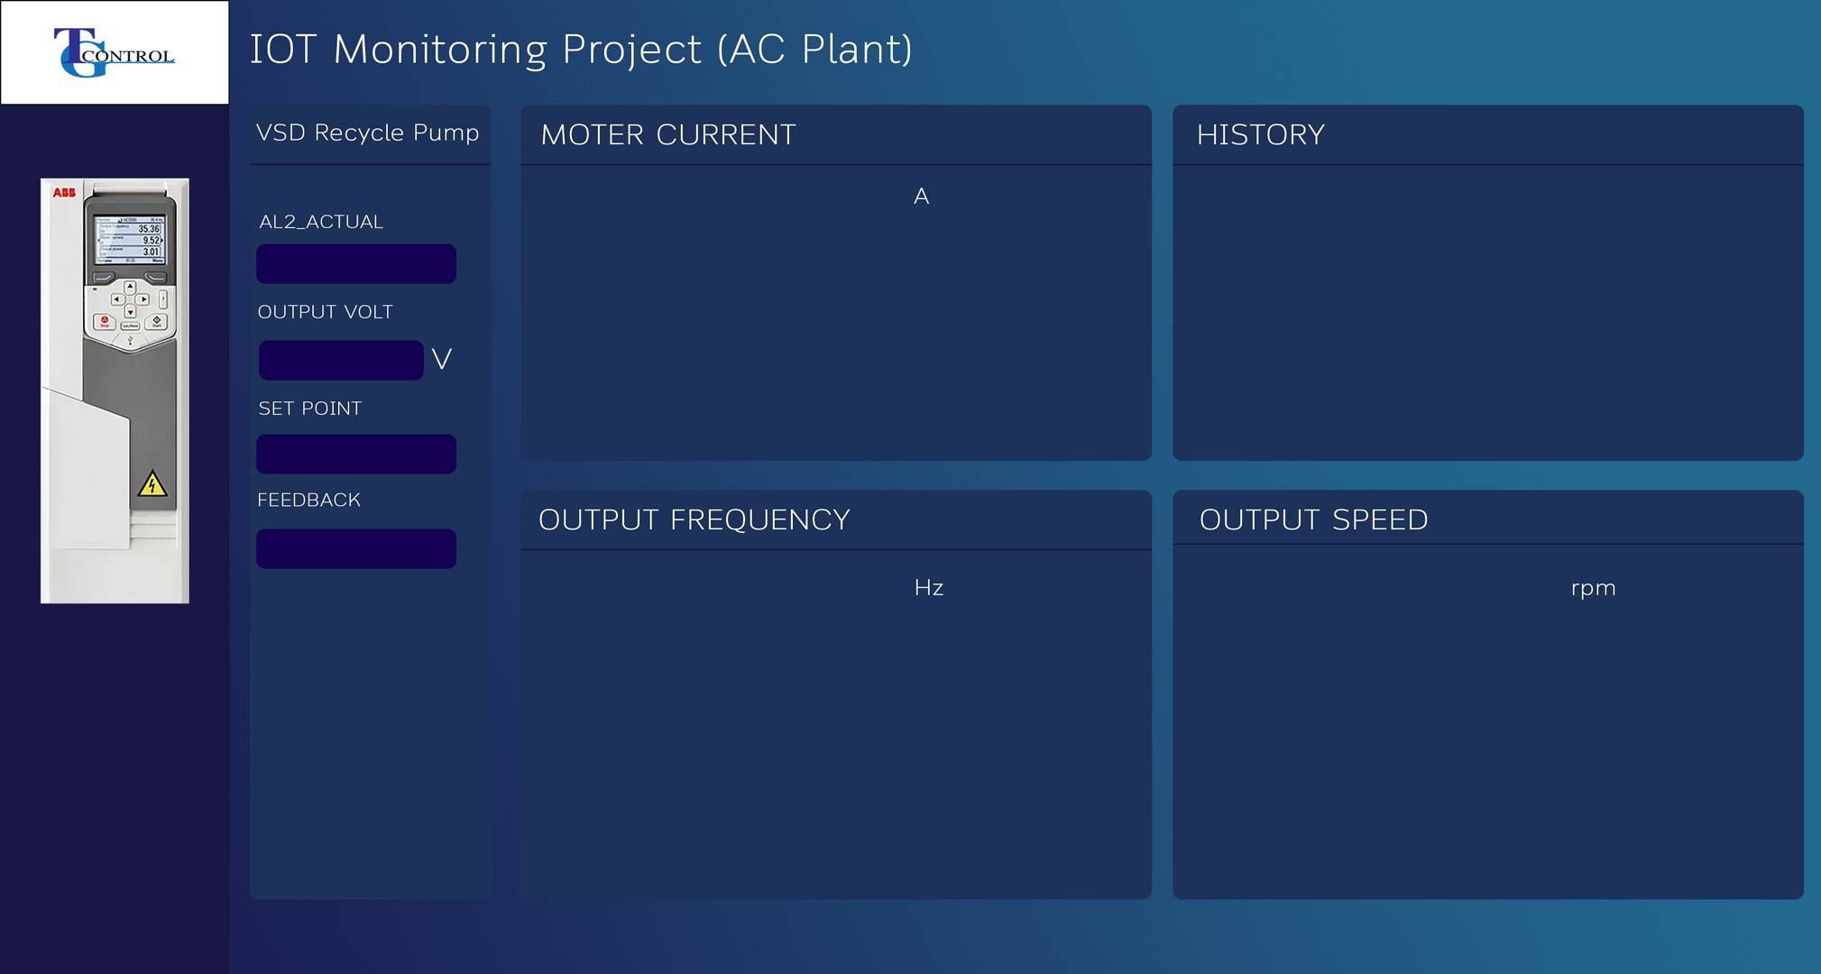The height and width of the screenshot is (974, 1821).
Task: Click the ABB logo on the drive
Action: coord(64,192)
